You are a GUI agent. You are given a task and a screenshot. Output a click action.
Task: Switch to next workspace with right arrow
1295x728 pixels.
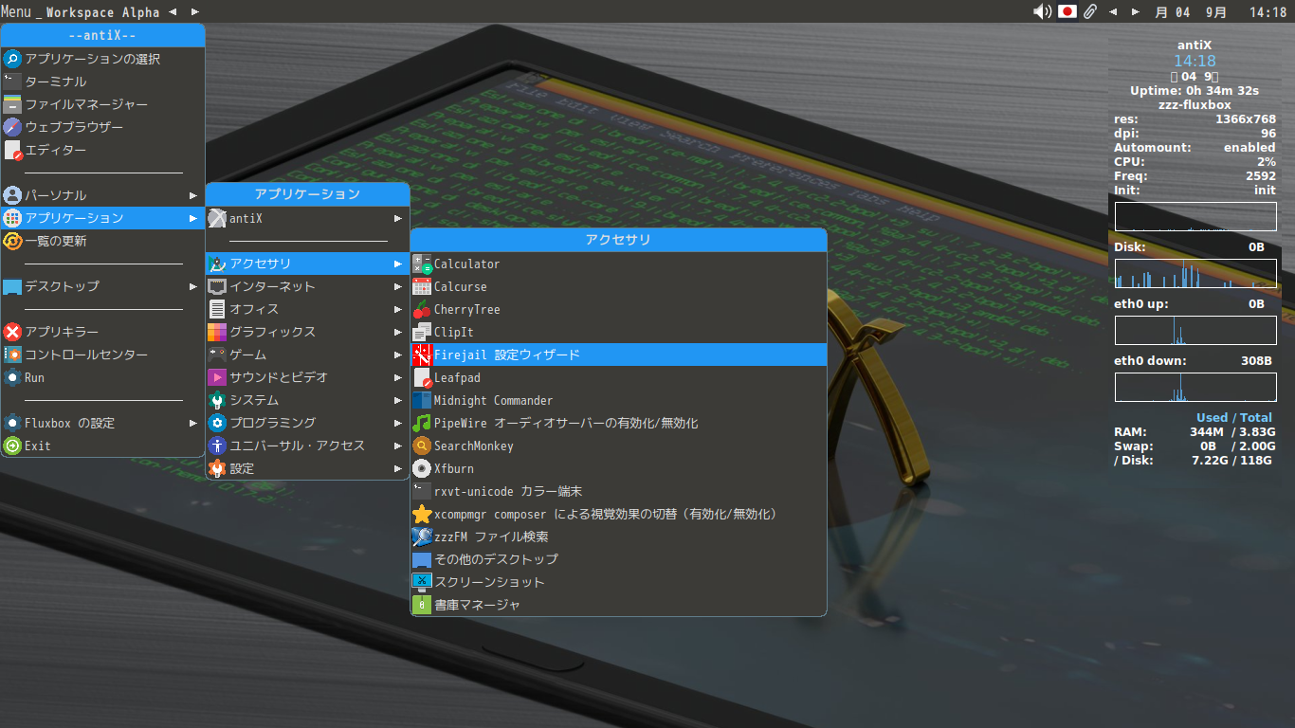point(194,11)
